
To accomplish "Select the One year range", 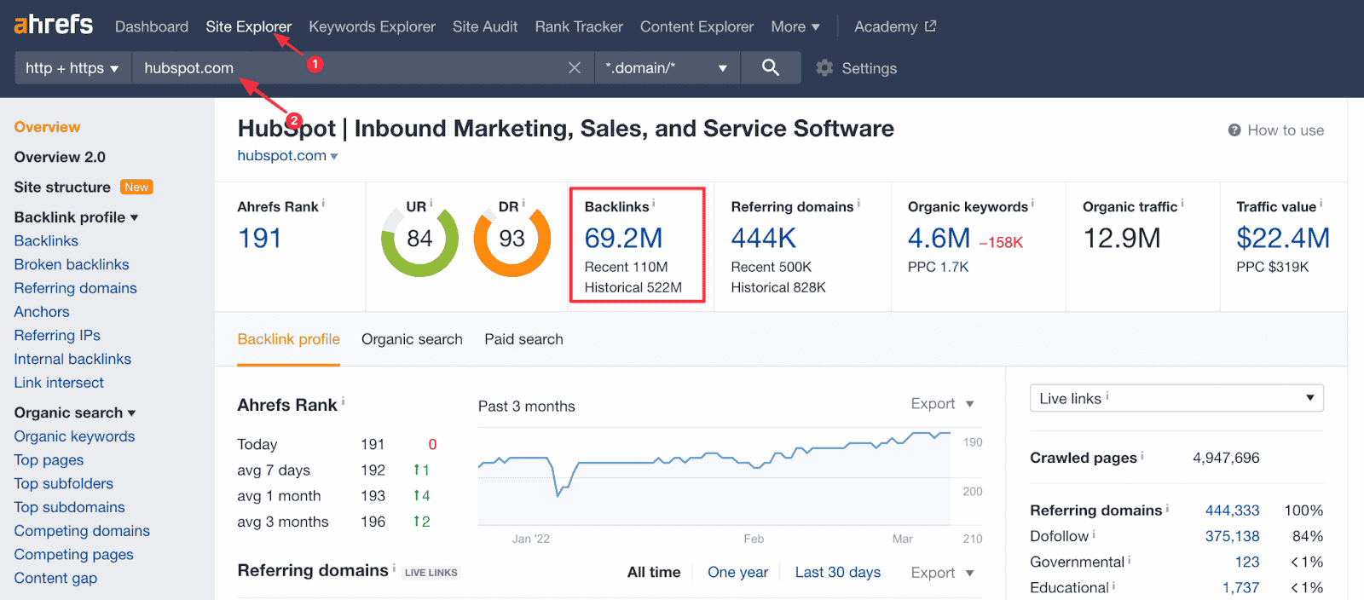I will pyautogui.click(x=737, y=573).
